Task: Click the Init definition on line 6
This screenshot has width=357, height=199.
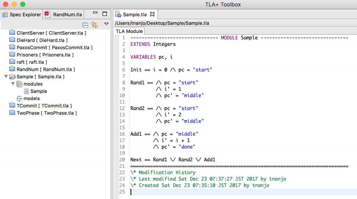Action: [171, 70]
